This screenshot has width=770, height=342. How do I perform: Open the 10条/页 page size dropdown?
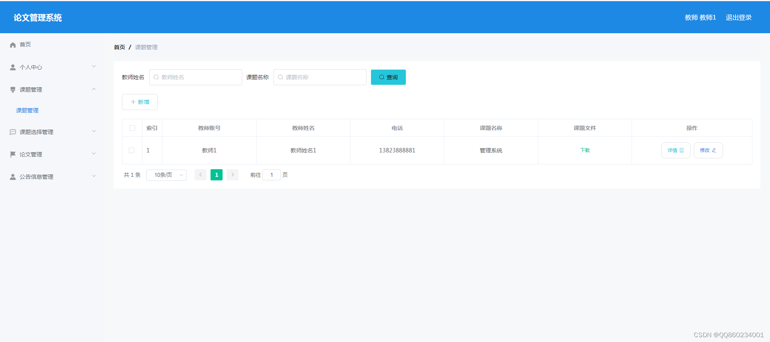pyautogui.click(x=166, y=175)
